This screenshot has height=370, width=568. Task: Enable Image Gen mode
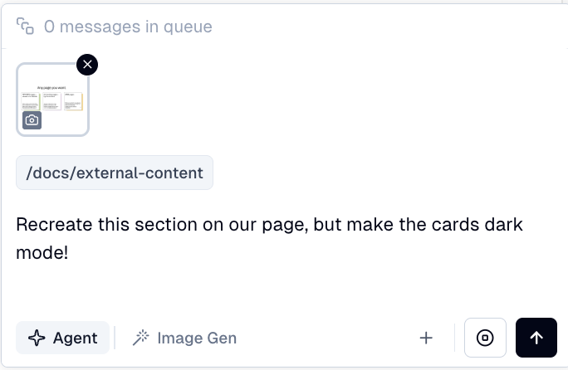184,338
